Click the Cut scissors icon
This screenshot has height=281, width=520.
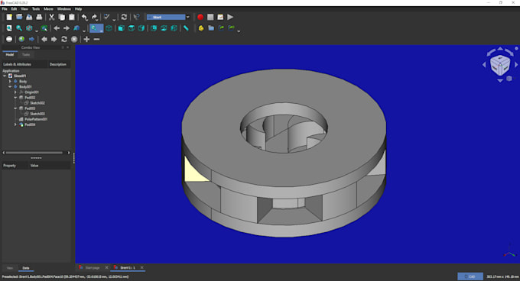click(x=52, y=17)
